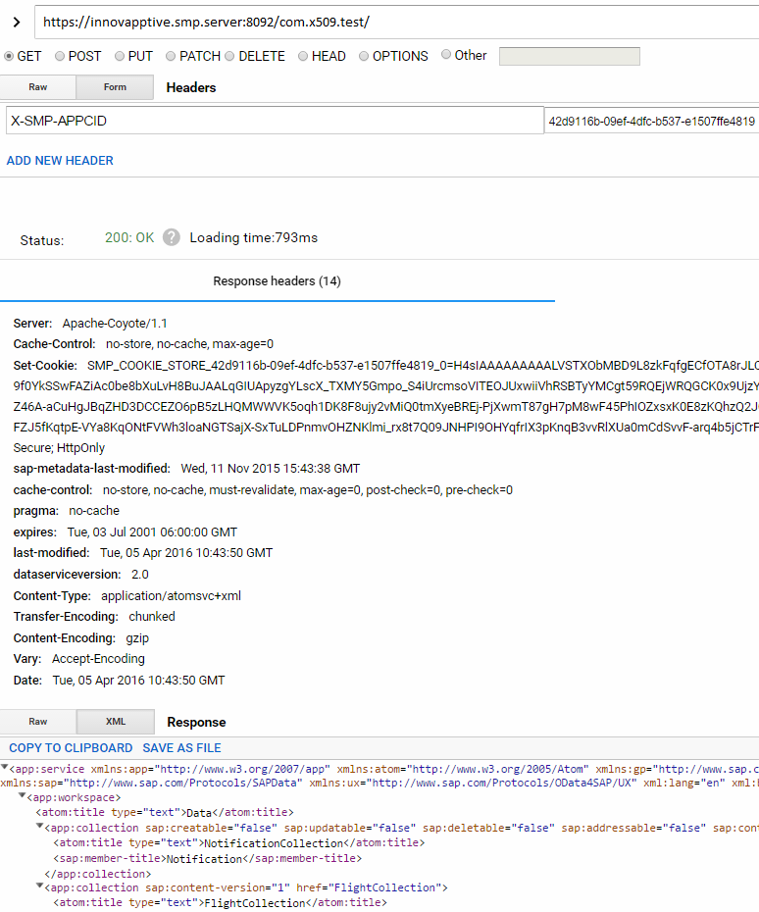Switch headers view to Form tab

point(115,87)
